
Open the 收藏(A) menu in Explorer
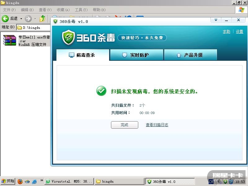[63, 10]
